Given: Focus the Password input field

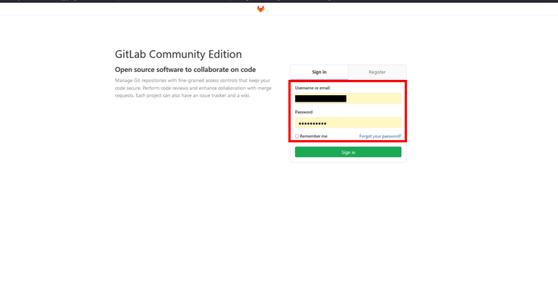Looking at the screenshot, I should click(x=348, y=123).
